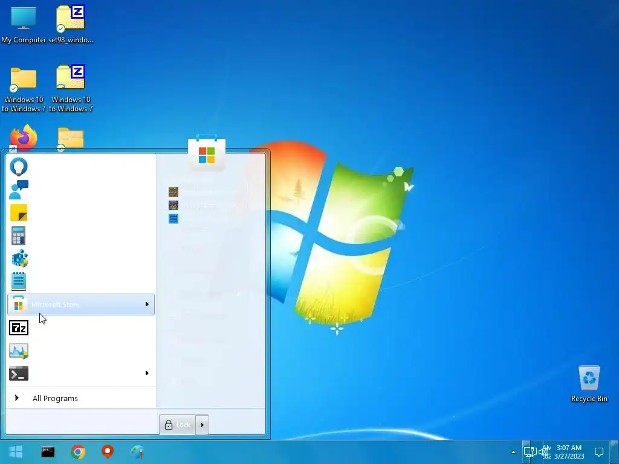Expand the Microsoft Store jump list arrow
Image resolution: width=619 pixels, height=464 pixels.
(x=147, y=304)
